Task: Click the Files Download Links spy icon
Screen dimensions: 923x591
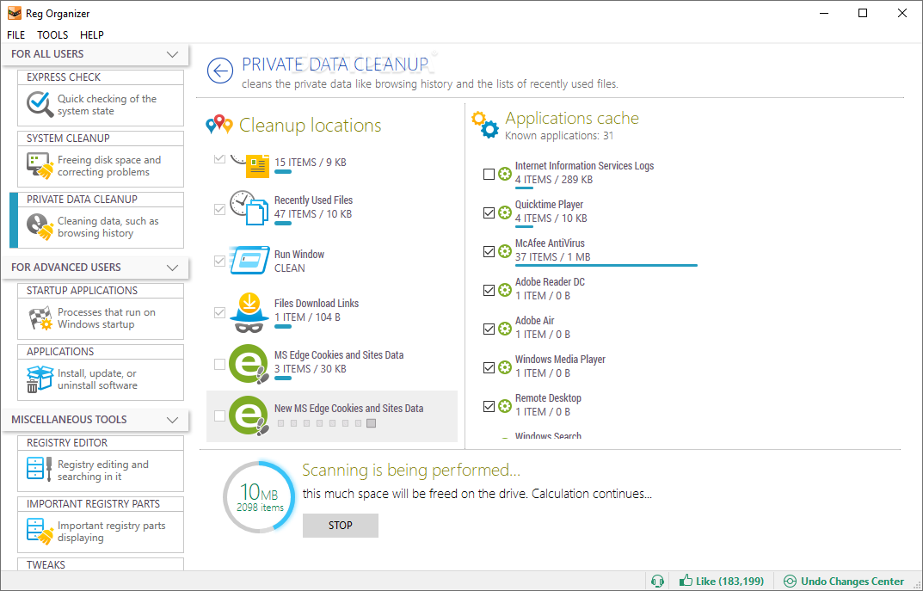Action: point(249,312)
